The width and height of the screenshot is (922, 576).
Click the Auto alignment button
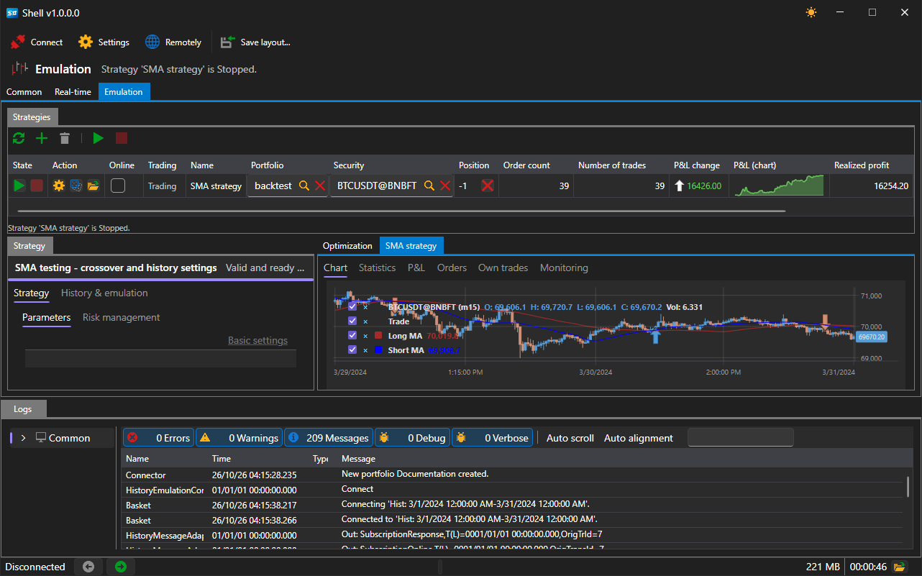(639, 438)
